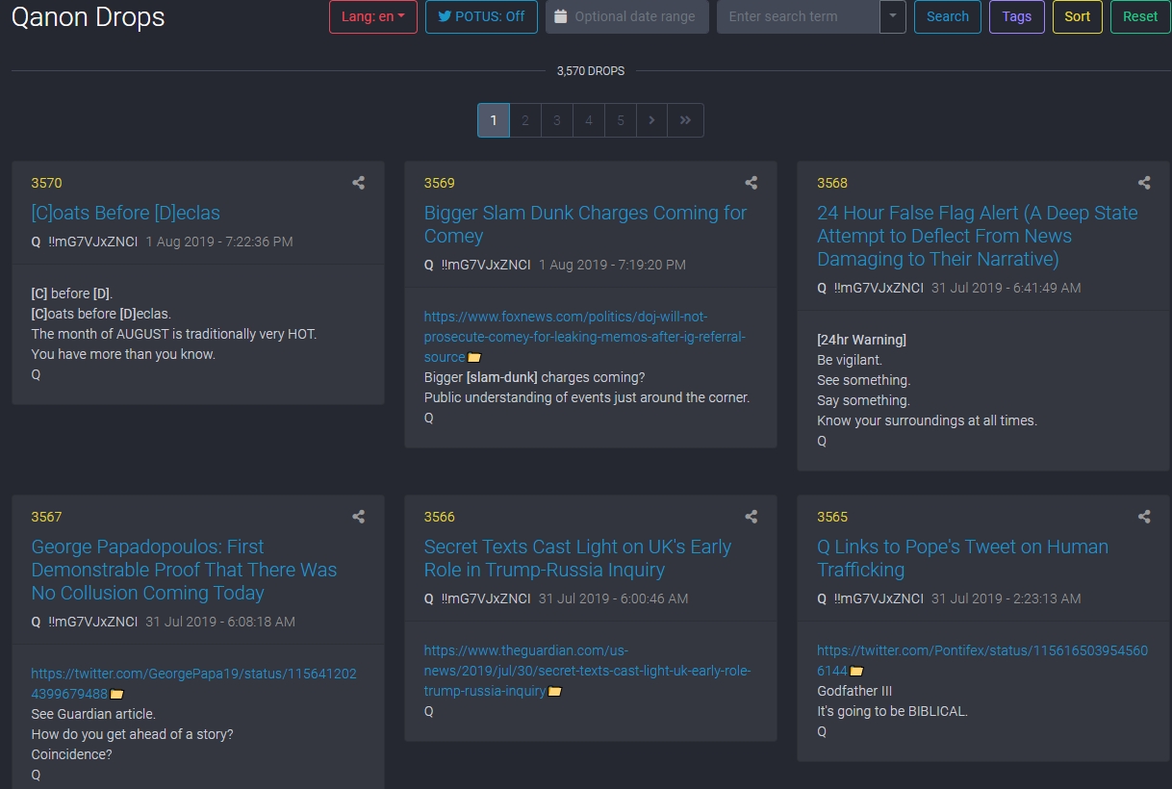Click the yellow Sort button
The height and width of the screenshot is (789, 1172).
point(1077,16)
